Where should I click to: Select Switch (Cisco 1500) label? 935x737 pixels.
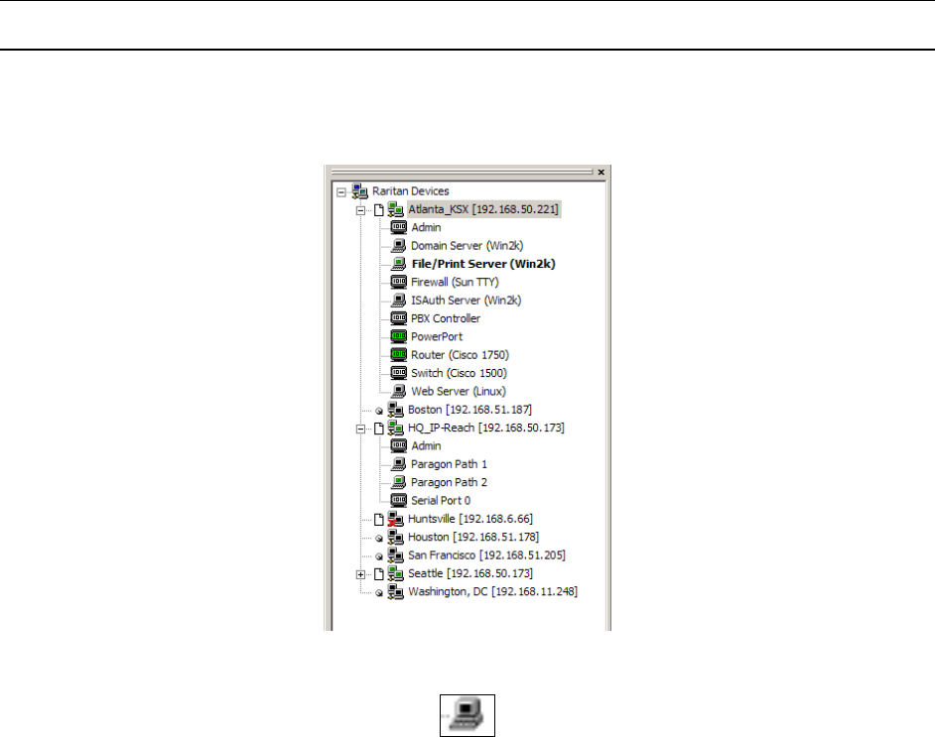(459, 373)
